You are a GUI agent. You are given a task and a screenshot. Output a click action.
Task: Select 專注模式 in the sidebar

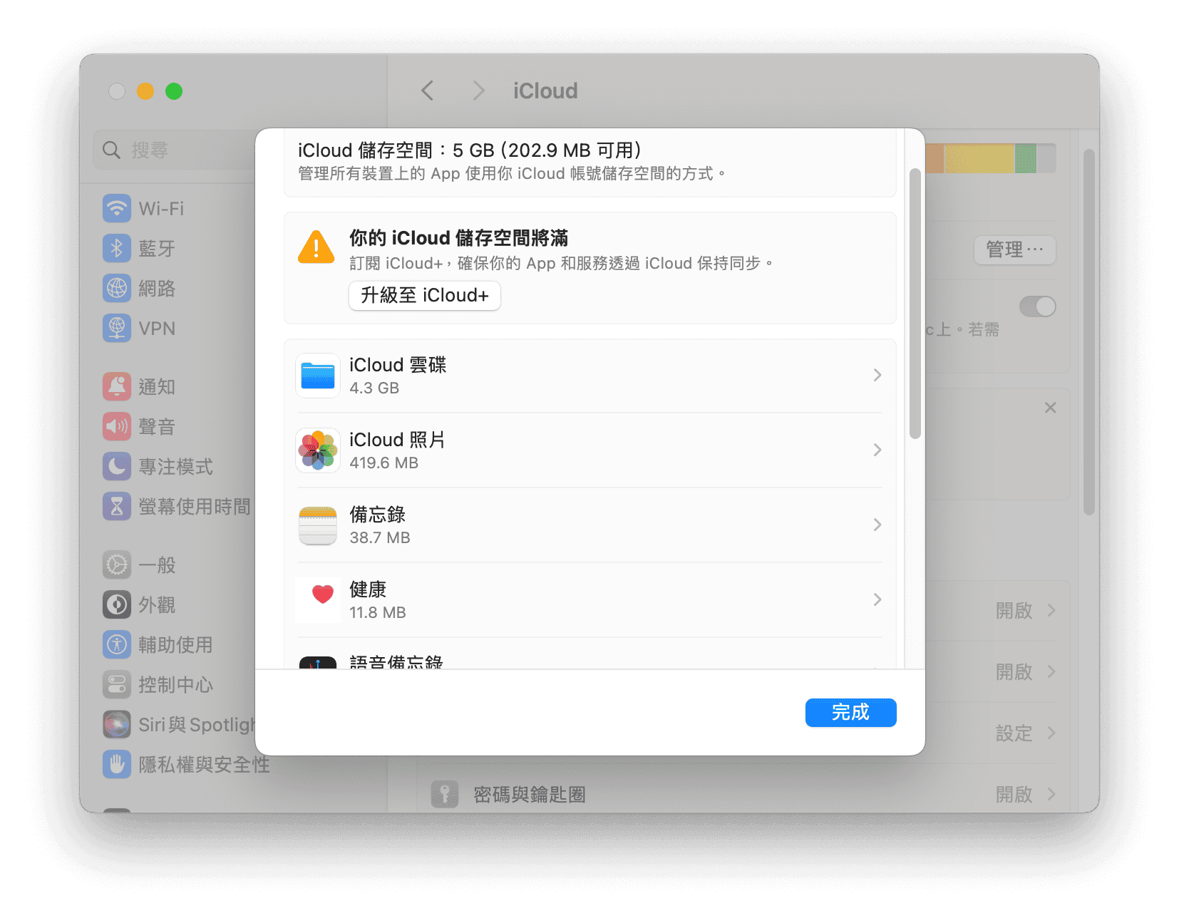pyautogui.click(x=175, y=466)
